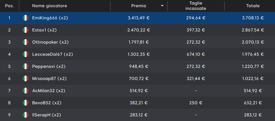The width and height of the screenshot is (275, 121).
Task: Select the Peppenovi prize 948,45 €
Action: (139, 66)
